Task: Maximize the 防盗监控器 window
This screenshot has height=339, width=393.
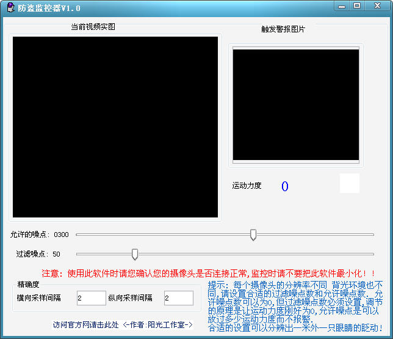Action: [357, 5]
